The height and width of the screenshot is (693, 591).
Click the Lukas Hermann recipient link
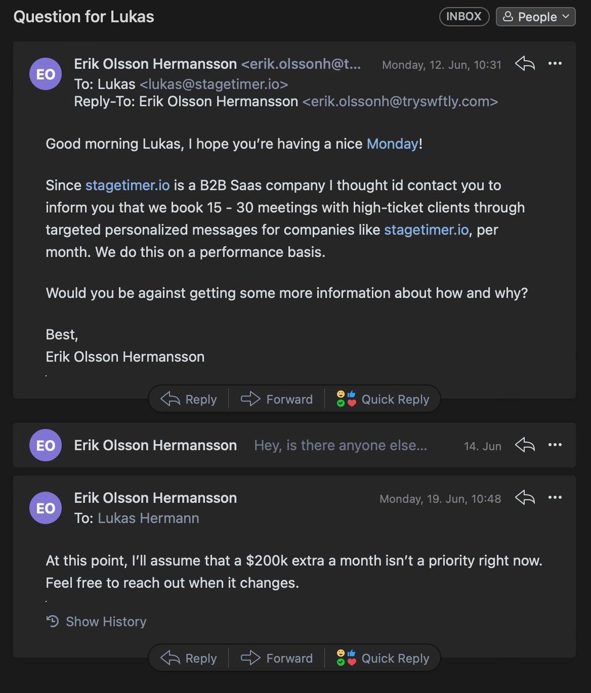tap(148, 518)
